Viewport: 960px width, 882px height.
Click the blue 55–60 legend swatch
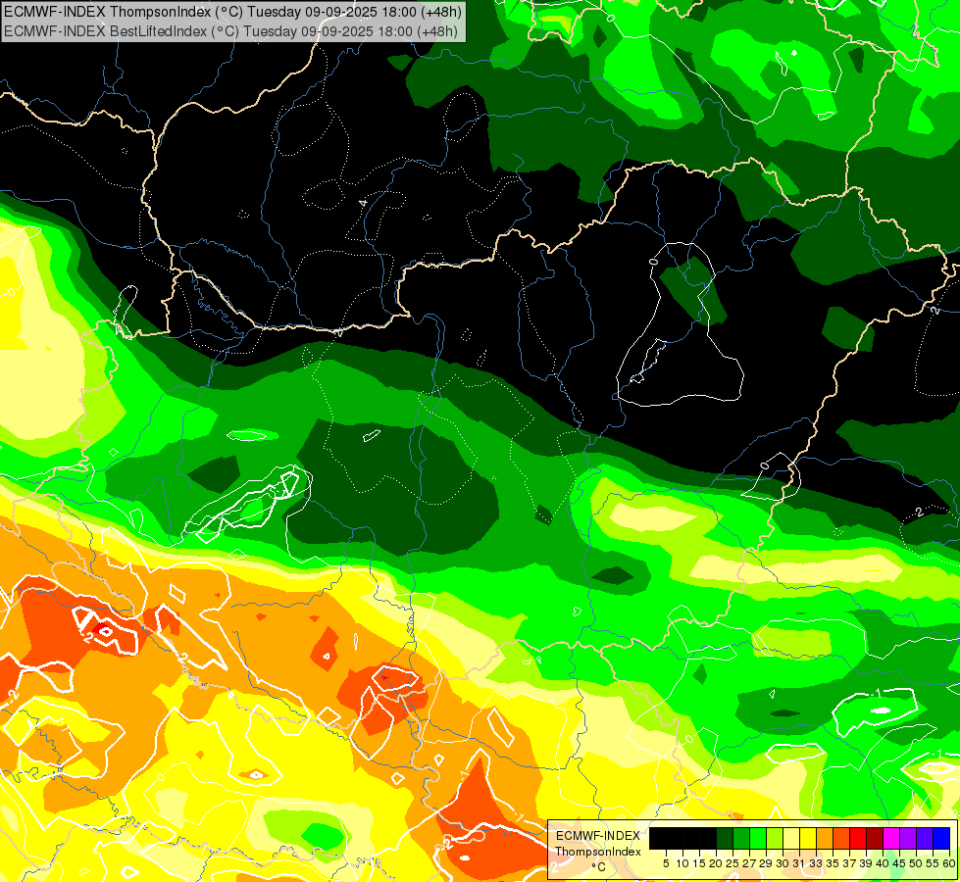941,838
